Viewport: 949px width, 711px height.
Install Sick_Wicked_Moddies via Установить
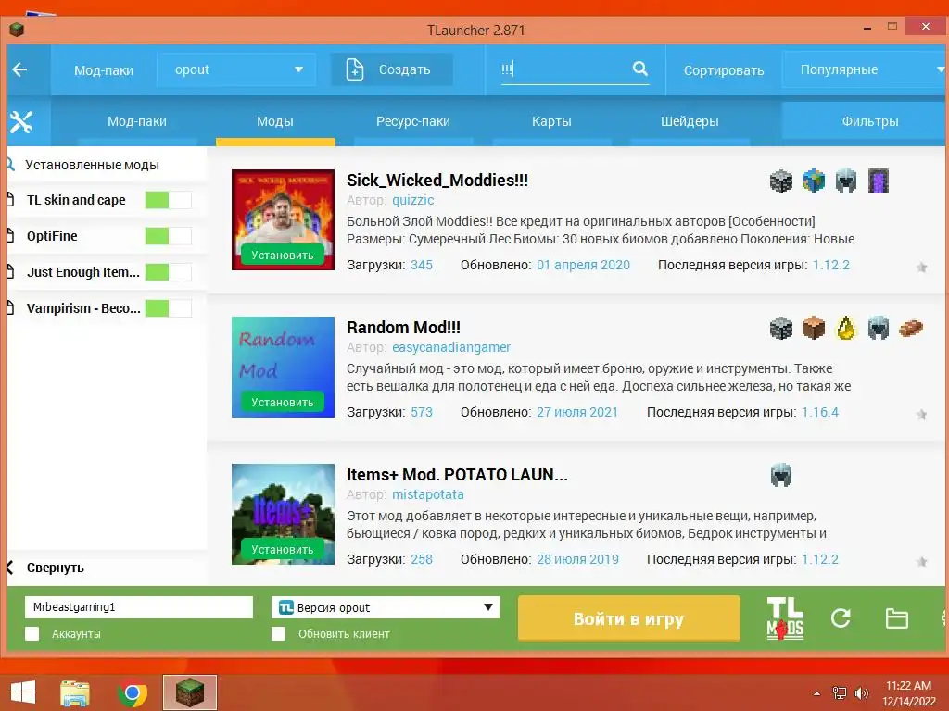pos(283,256)
